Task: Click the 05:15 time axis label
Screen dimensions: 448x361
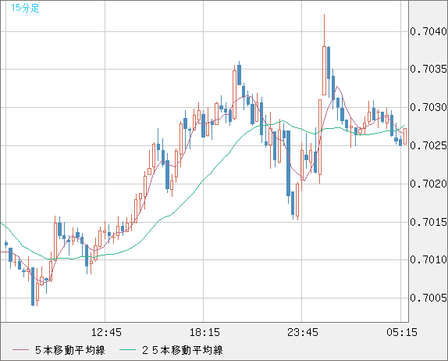Action: tap(402, 332)
